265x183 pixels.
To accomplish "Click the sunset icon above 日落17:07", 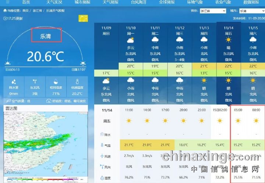I will [x=83, y=64].
